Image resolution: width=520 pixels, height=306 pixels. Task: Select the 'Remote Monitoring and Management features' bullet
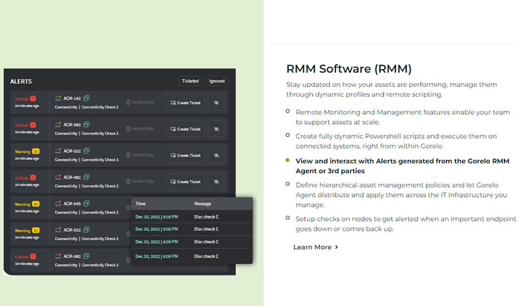click(403, 117)
